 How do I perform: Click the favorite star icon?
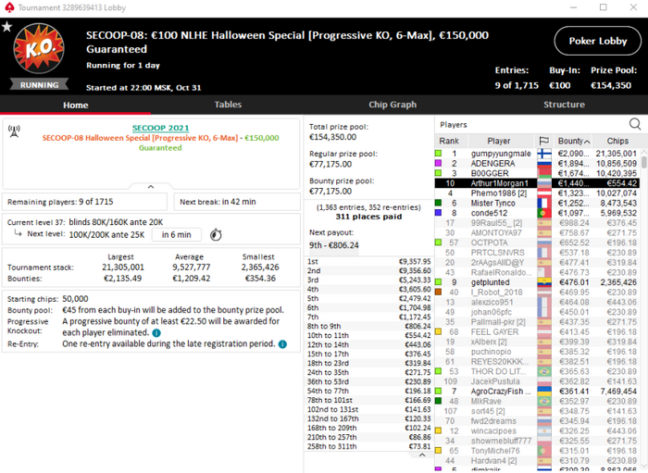coord(7,27)
